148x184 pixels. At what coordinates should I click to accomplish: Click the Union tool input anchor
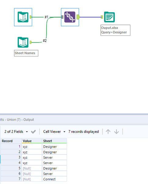(x=62, y=17)
